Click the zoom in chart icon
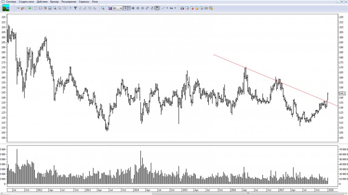This screenshot has height=195, width=348. [x=138, y=8]
